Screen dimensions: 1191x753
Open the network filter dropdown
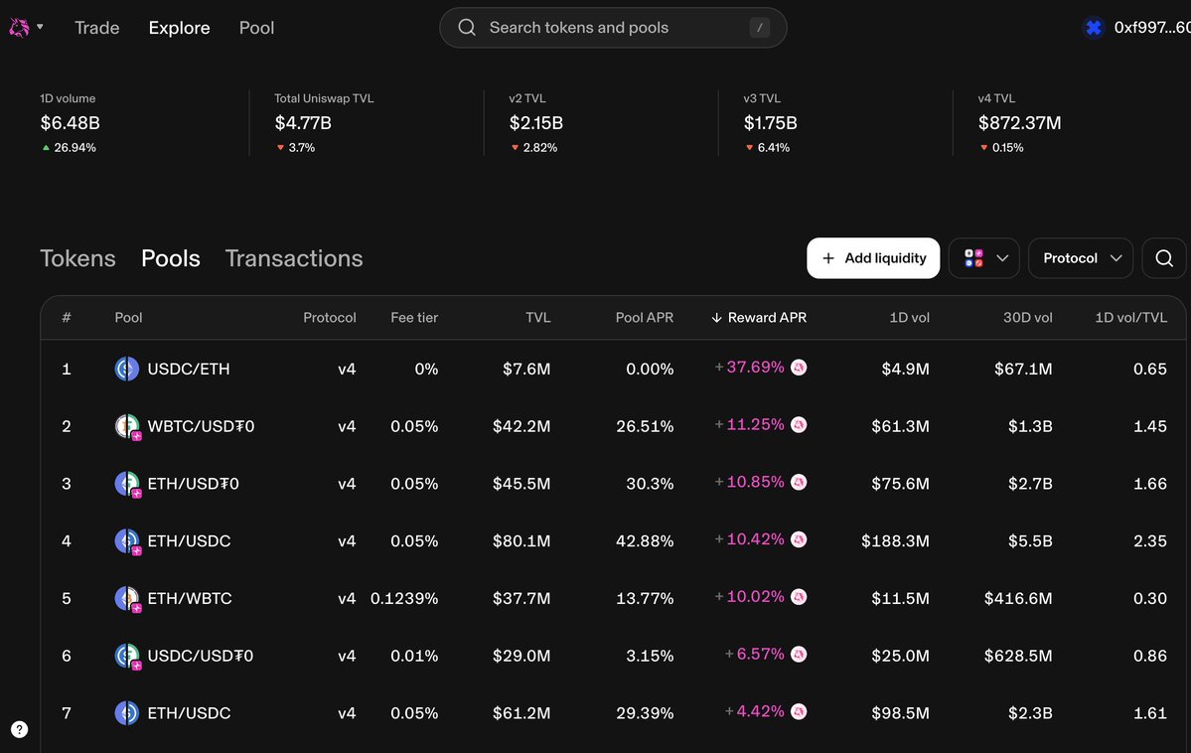[x=984, y=258]
